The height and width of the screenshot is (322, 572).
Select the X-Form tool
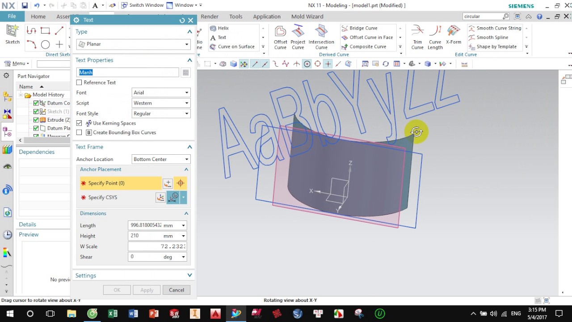[x=453, y=35]
